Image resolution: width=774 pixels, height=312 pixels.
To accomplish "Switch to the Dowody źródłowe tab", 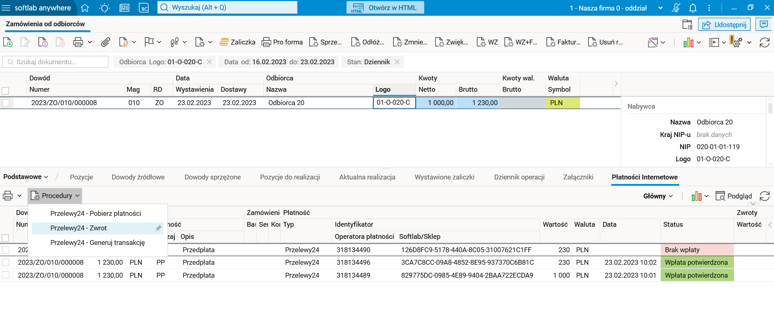I will click(x=138, y=177).
